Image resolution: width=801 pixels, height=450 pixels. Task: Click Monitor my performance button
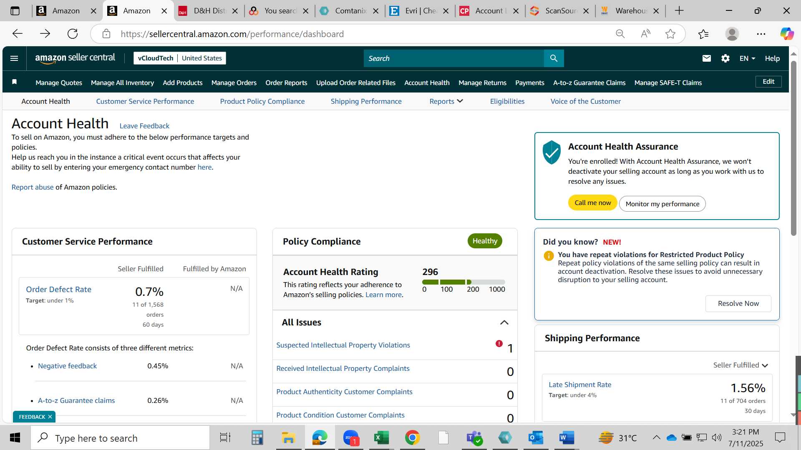click(662, 204)
